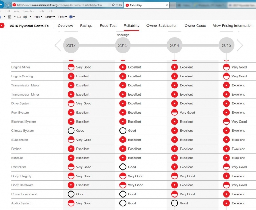Screen dimensions: 256x210
Task: Click 2014 Audio System Good icon
Action: coord(175,203)
